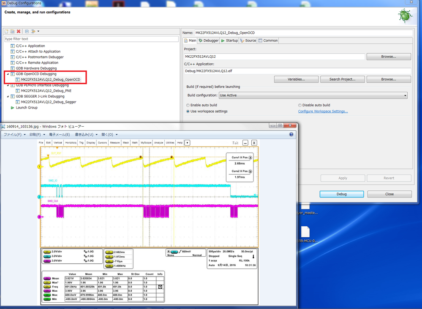
Task: Switch to the Source tab
Action: click(x=248, y=41)
